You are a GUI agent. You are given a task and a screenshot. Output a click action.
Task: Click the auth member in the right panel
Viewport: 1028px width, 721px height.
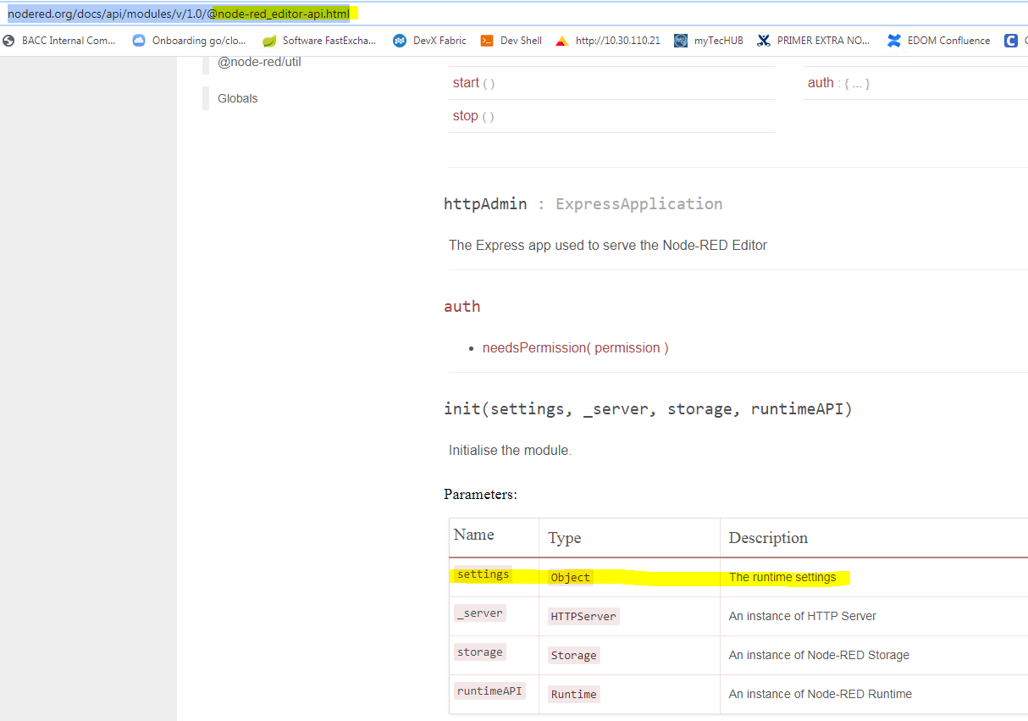click(821, 82)
